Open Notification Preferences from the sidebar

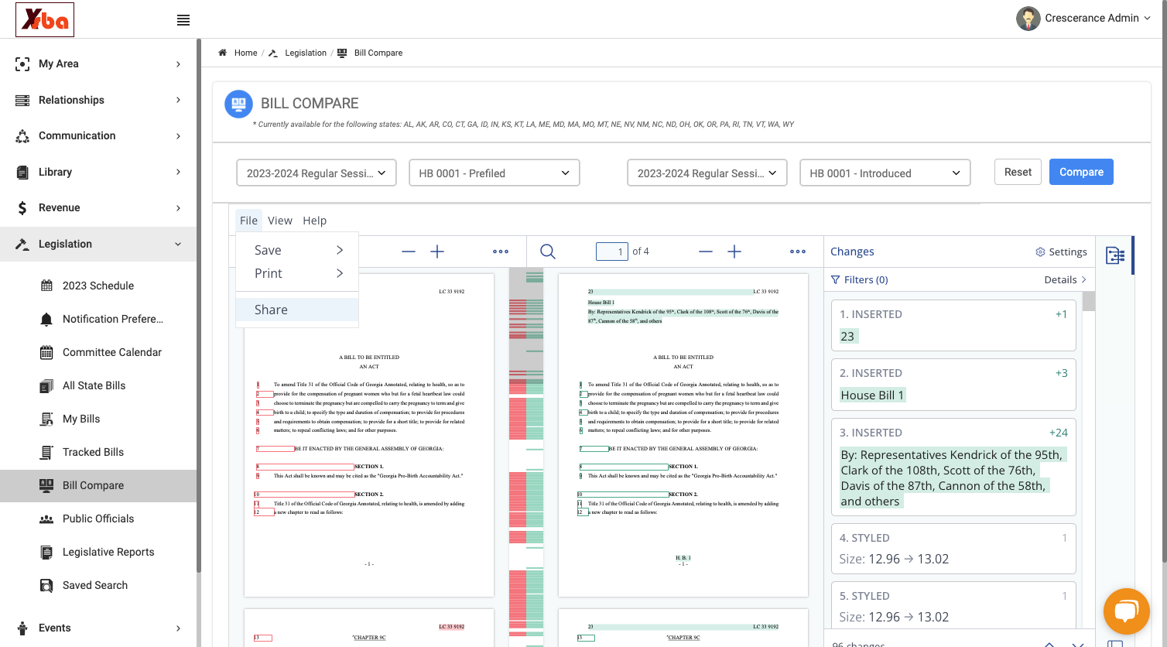pos(113,319)
